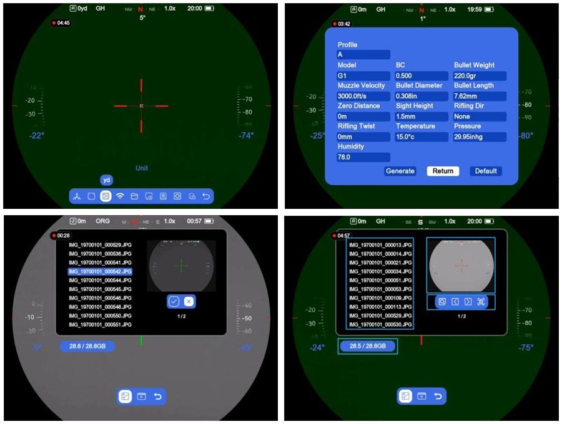Edit Rifling Twist field 0mm
Image resolution: width=562 pixels, height=424 pixels.
pos(363,137)
